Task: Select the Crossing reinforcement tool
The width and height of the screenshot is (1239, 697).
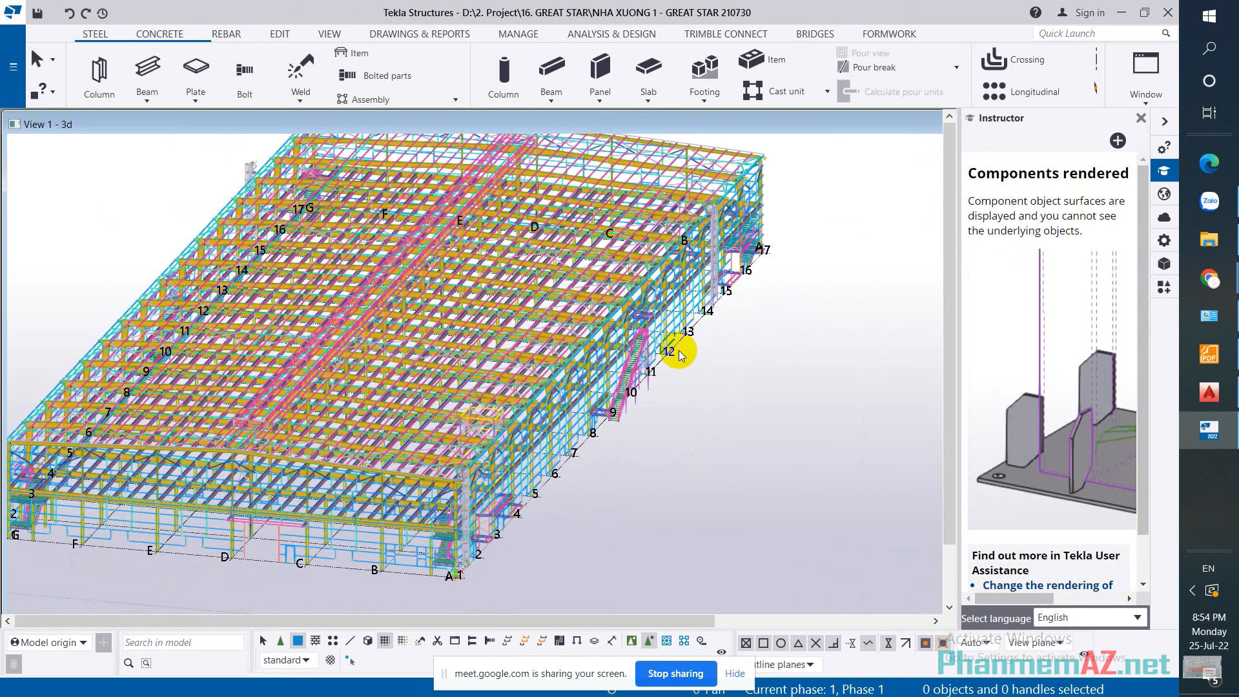Action: (1014, 59)
